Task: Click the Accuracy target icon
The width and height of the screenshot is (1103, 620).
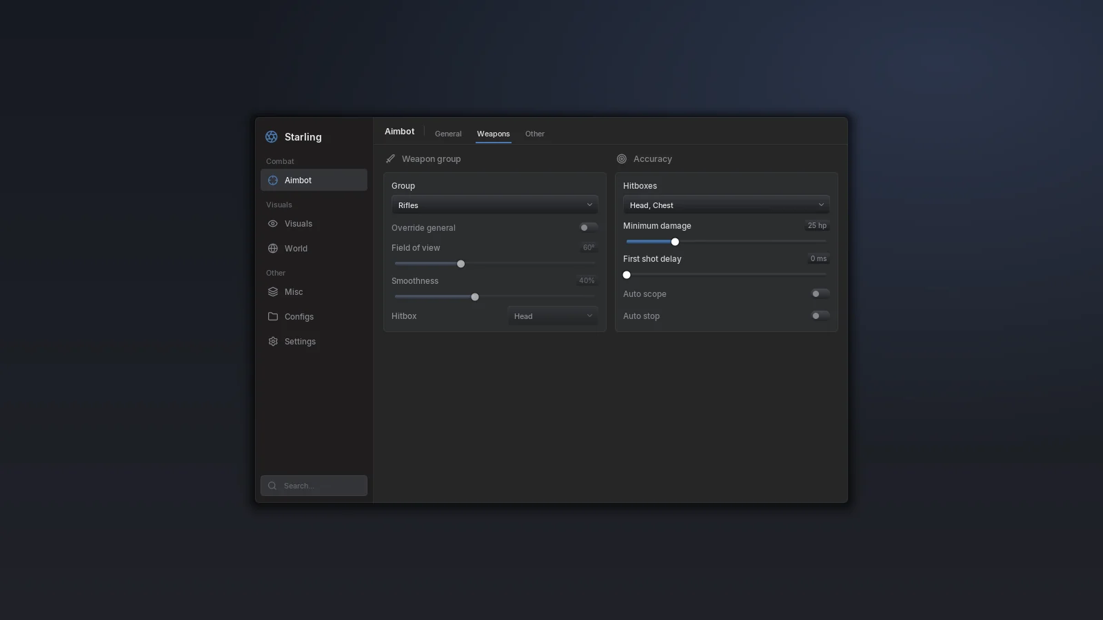Action: pos(622,159)
